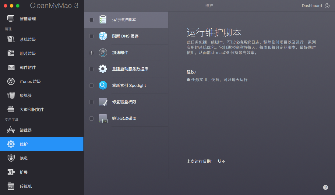Image resolution: width=335 pixels, height=195 pixels.
Task: Click the Uninstaller (卸载器) icon
Action: click(11, 130)
